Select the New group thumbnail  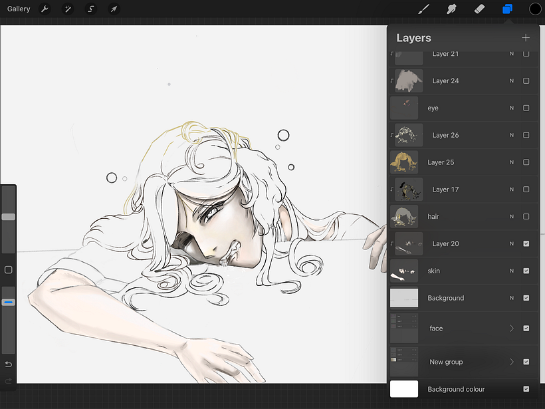tap(404, 362)
